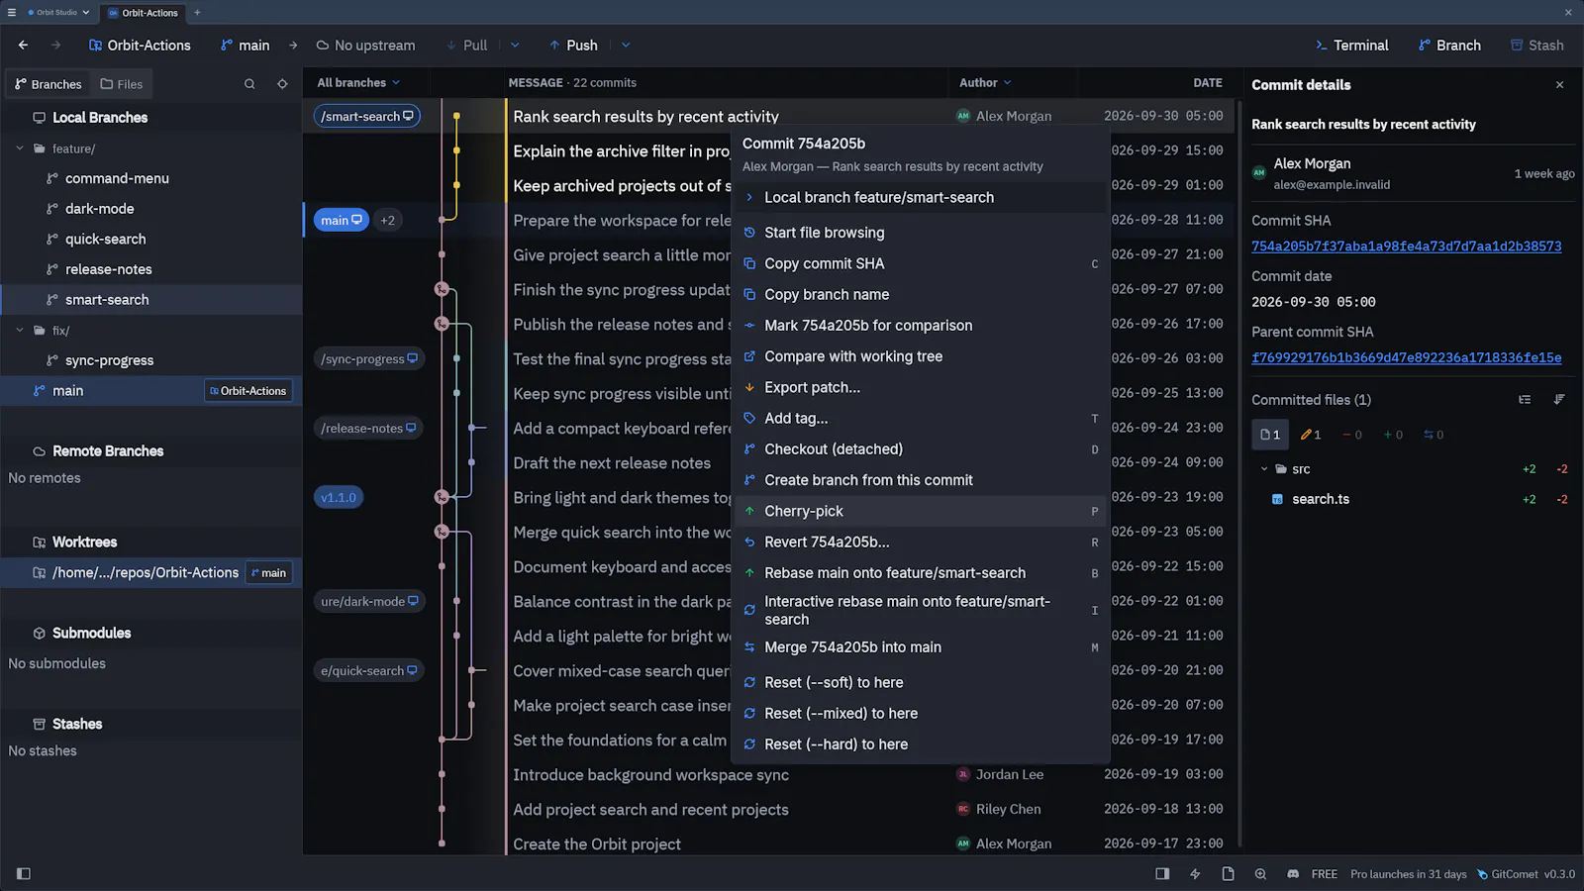Collapse the feature/ branch folder
1584x891 pixels.
tap(20, 148)
